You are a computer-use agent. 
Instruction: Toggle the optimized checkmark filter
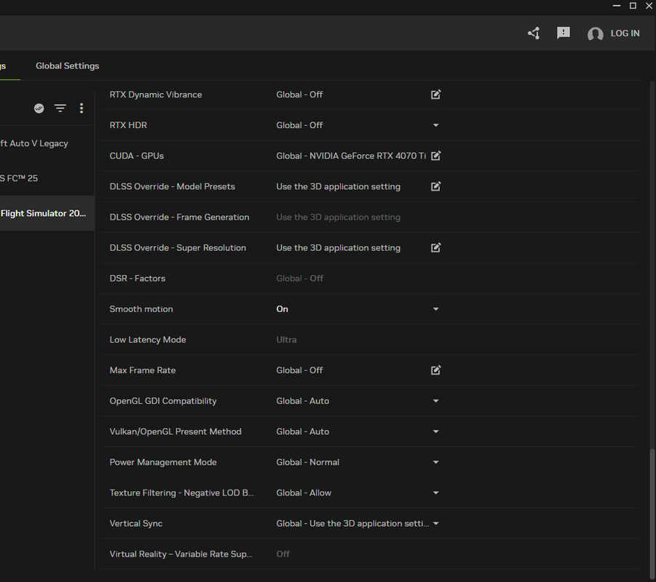(39, 108)
